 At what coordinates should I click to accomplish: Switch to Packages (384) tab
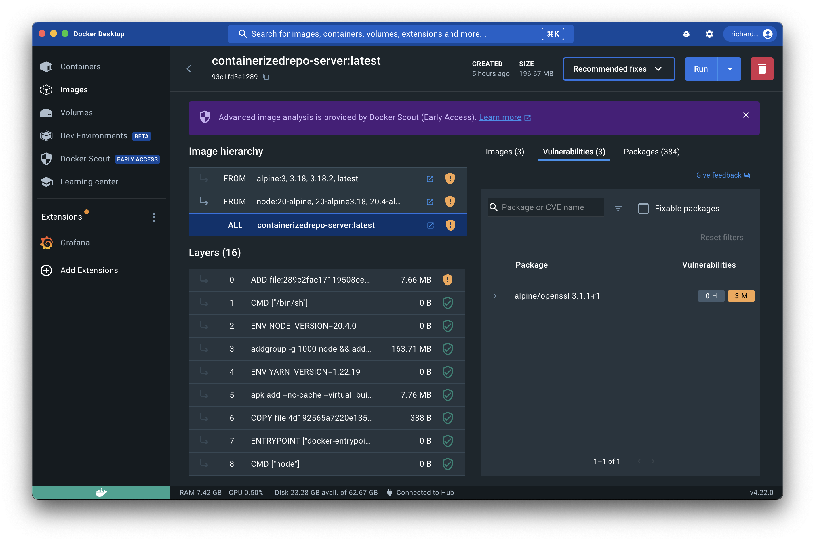[x=652, y=152]
